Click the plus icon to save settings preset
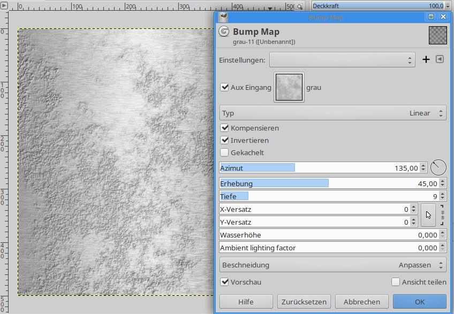 426,59
